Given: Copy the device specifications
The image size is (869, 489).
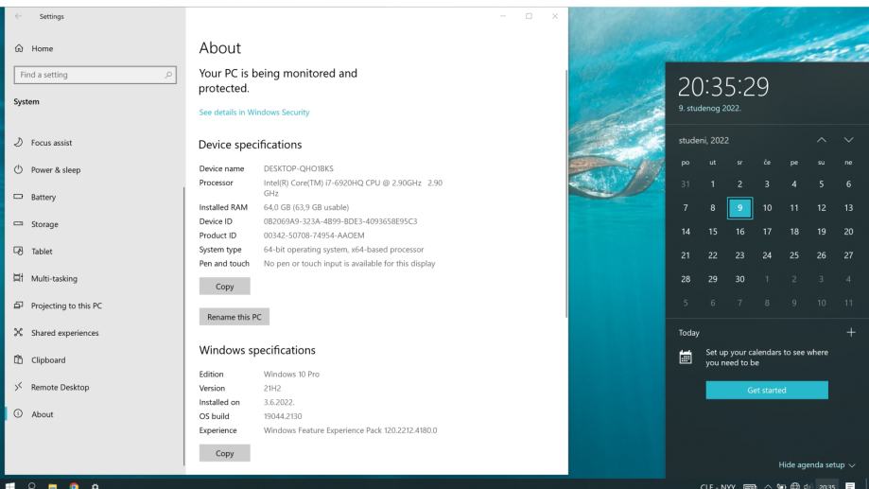Looking at the screenshot, I should [224, 286].
